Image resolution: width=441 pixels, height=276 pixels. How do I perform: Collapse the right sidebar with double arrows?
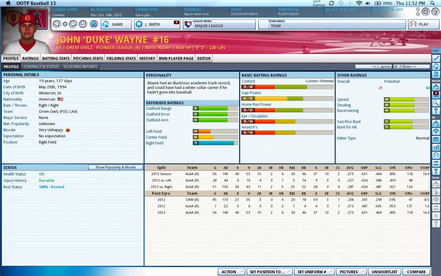tap(436, 51)
